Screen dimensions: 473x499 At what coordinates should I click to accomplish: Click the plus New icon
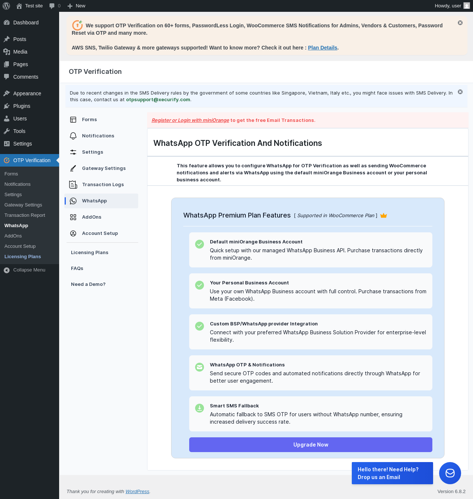click(x=70, y=6)
